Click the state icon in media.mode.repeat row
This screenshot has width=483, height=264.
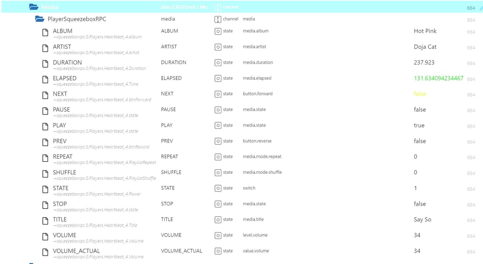218,157
